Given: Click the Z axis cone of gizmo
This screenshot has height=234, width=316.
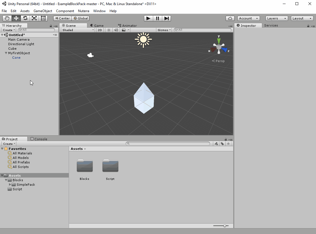Looking at the screenshot, I should [x=224, y=49].
